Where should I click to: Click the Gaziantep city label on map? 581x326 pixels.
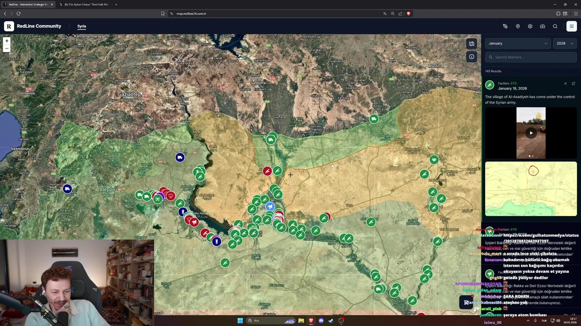tap(130, 94)
